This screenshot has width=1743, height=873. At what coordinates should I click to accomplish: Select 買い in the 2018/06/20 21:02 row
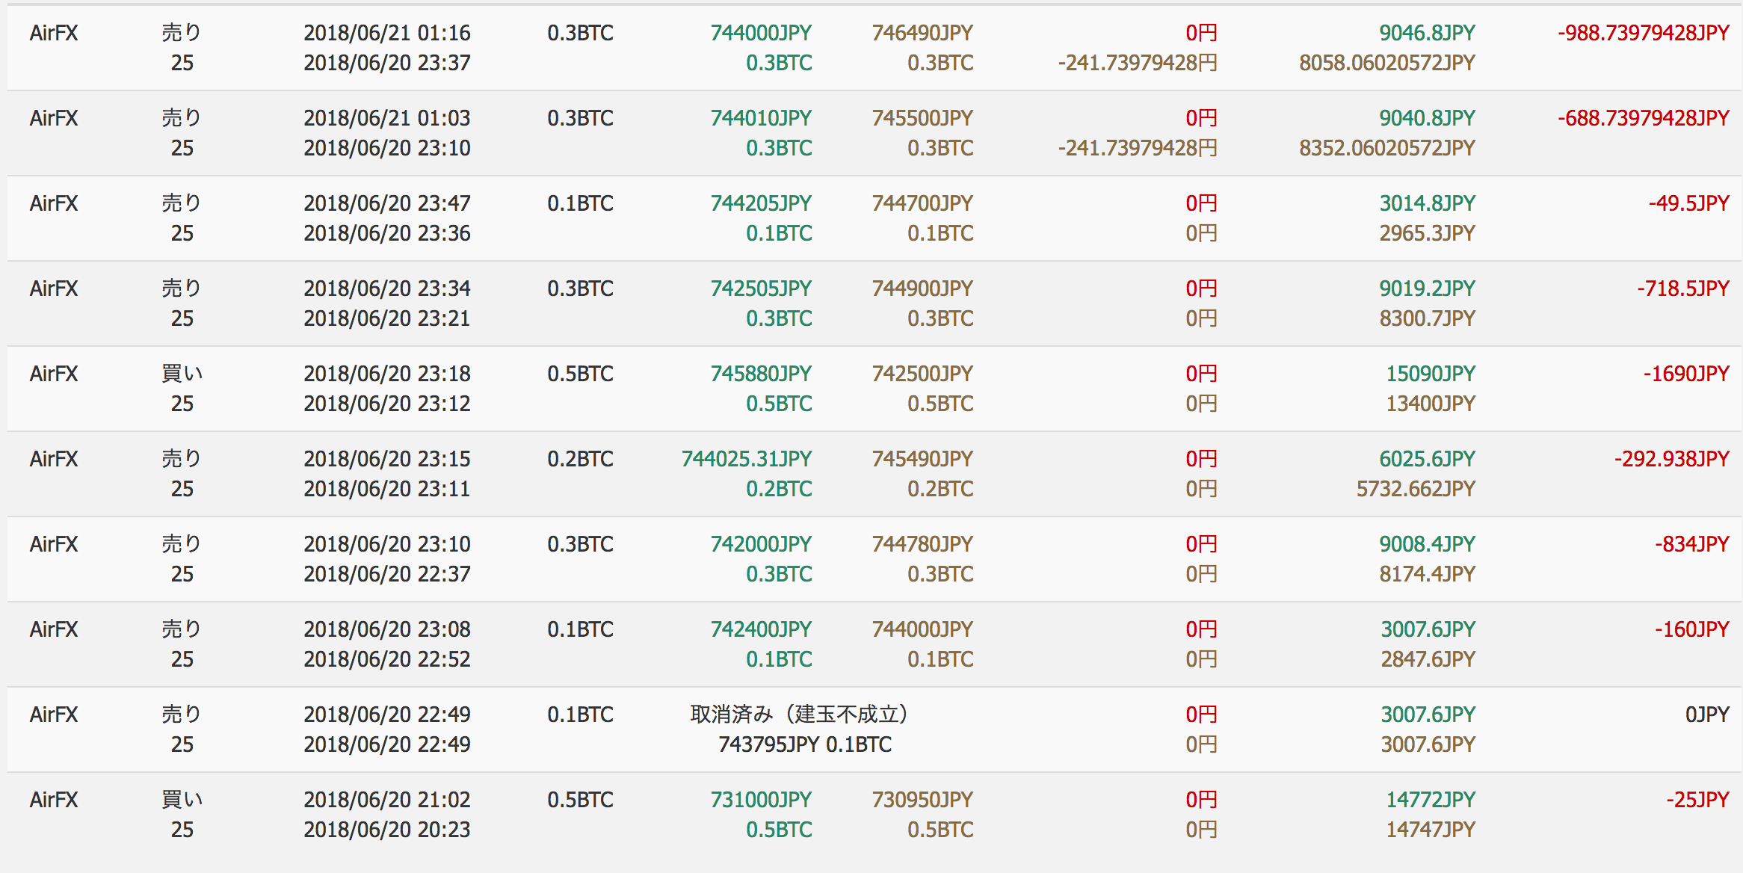click(x=182, y=800)
